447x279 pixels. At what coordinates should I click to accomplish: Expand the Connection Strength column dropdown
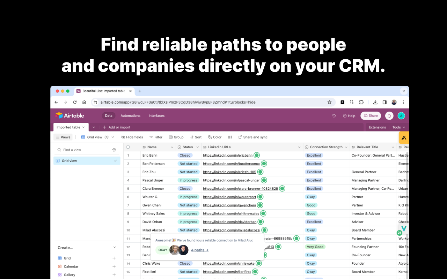click(346, 147)
